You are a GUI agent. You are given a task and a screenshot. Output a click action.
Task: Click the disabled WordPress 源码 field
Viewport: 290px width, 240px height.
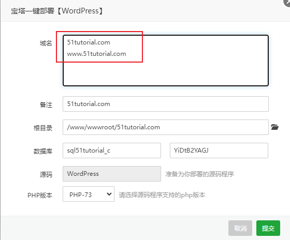click(112, 174)
